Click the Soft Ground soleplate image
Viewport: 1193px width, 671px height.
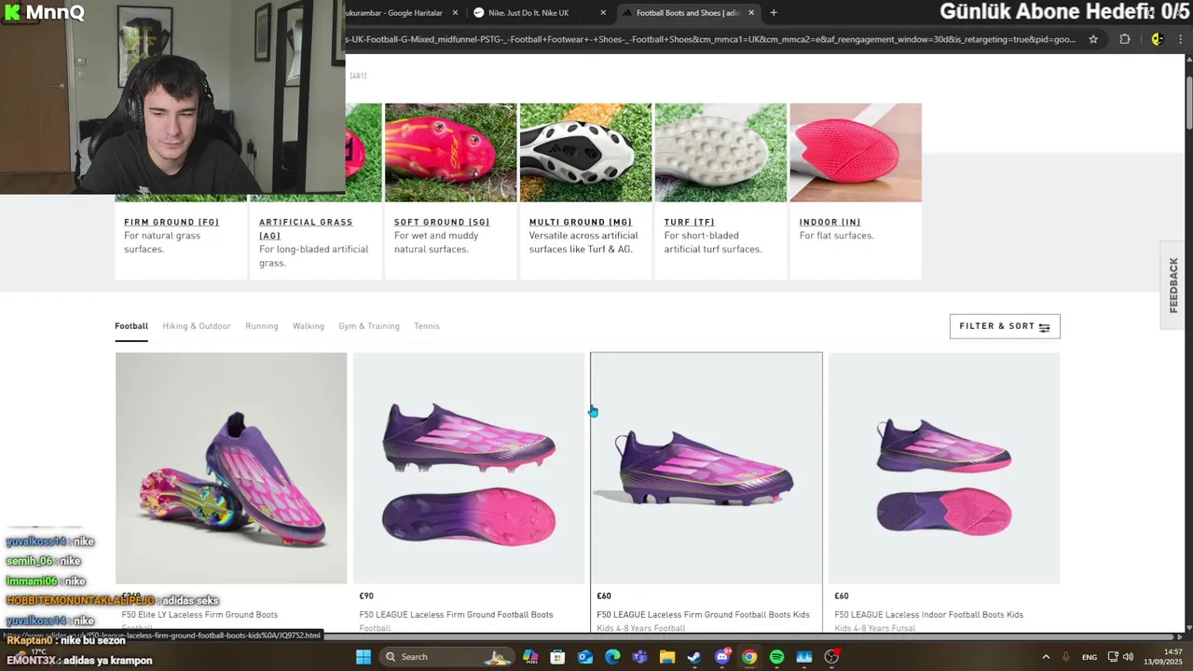pos(450,153)
